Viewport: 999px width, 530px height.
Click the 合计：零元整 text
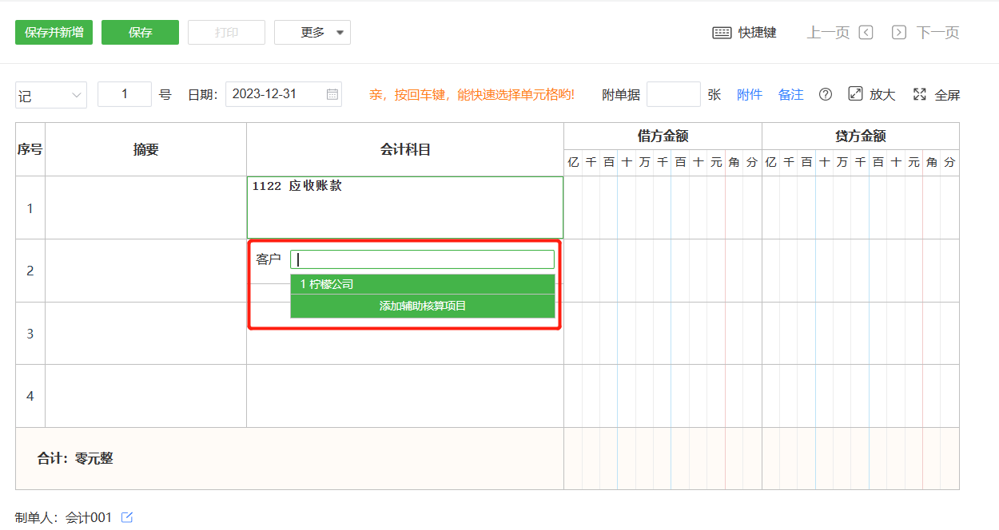pos(75,459)
